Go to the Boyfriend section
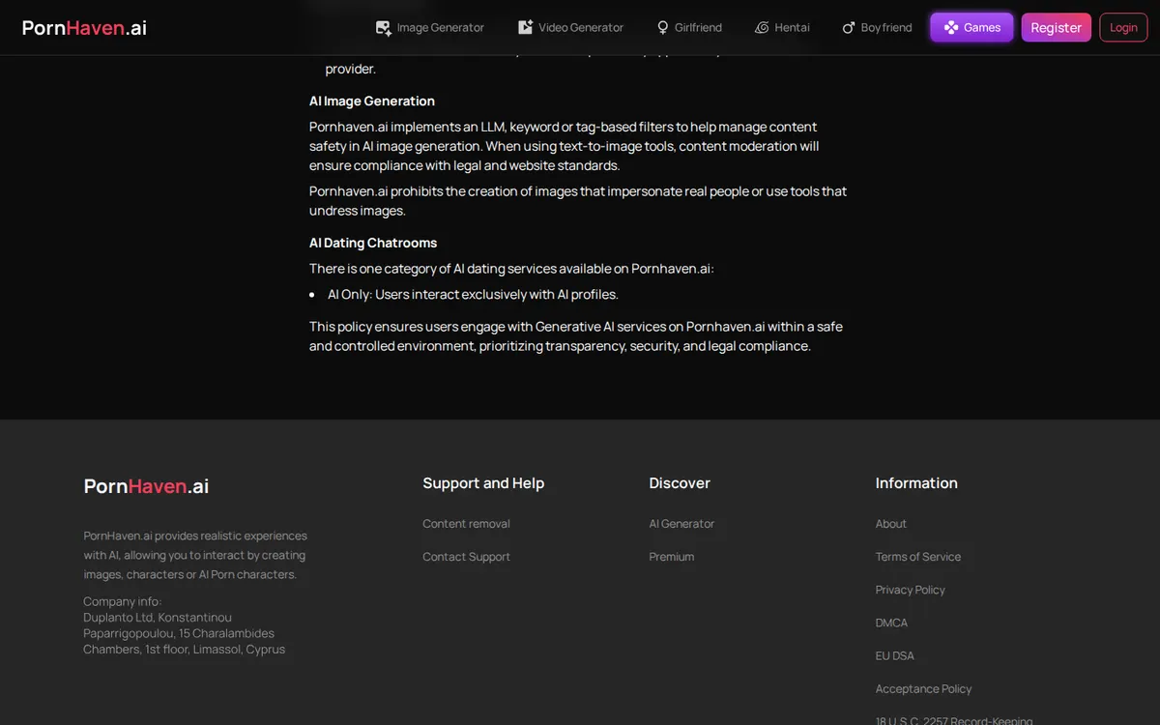Screen dimensions: 1160x725 click(877, 27)
